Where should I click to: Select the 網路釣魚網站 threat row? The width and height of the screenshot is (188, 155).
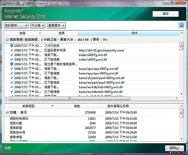coord(92,119)
